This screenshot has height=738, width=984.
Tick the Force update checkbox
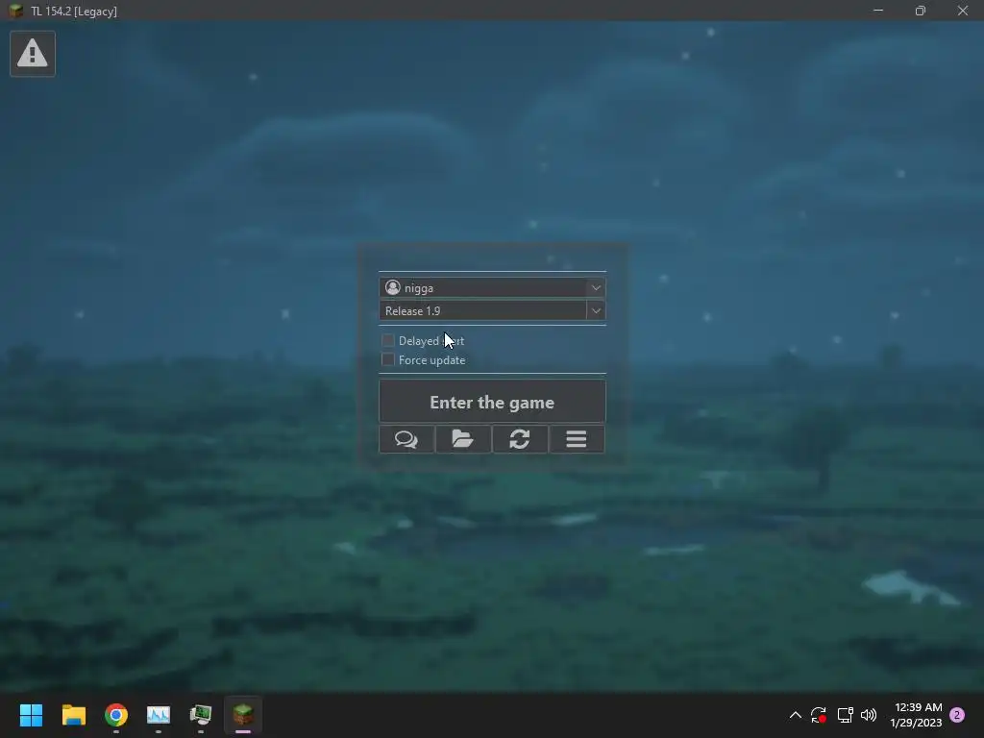pos(388,359)
